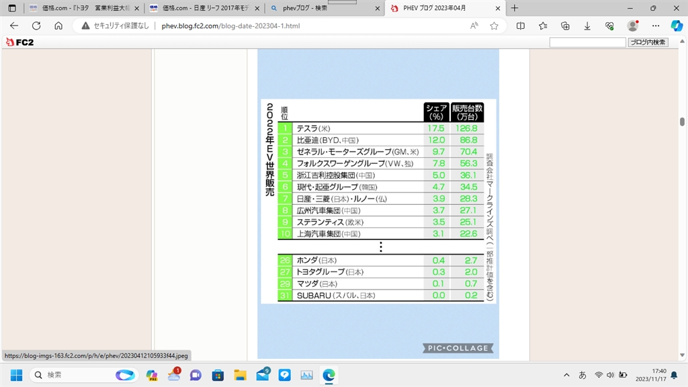Switch to the 価格.com 日産リーフ tab
Viewport: 688px width, 387px height.
tap(204, 8)
